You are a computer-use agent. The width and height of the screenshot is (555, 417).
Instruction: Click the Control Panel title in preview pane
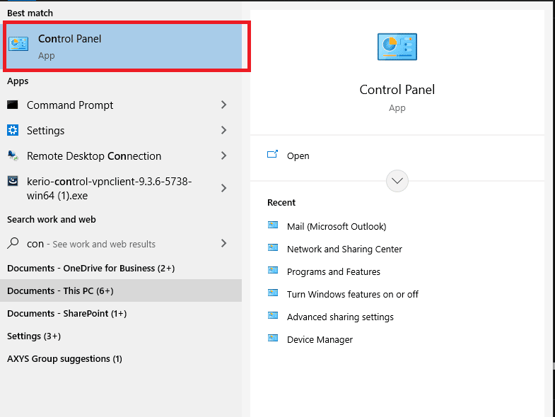[397, 90]
